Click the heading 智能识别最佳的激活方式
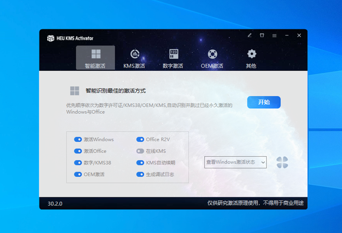The height and width of the screenshot is (233, 342). click(116, 91)
